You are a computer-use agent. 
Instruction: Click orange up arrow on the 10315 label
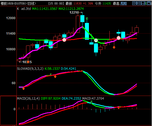point(28,62)
